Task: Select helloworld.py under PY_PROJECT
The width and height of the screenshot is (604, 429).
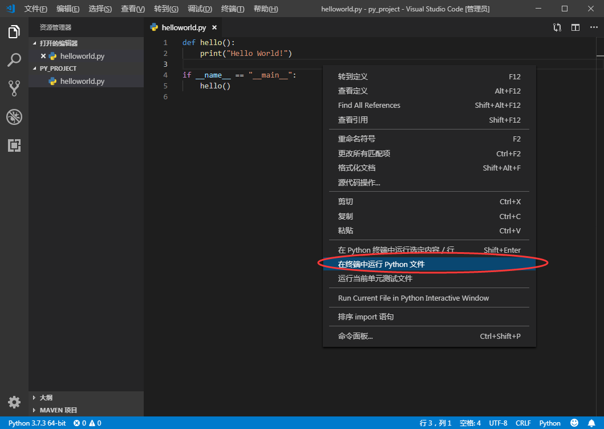Action: click(86, 81)
